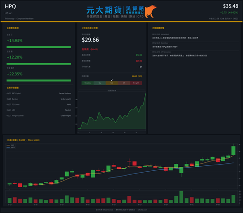243x213 pixels.
Task: Click the $35.48 current price
Action: 230,6
